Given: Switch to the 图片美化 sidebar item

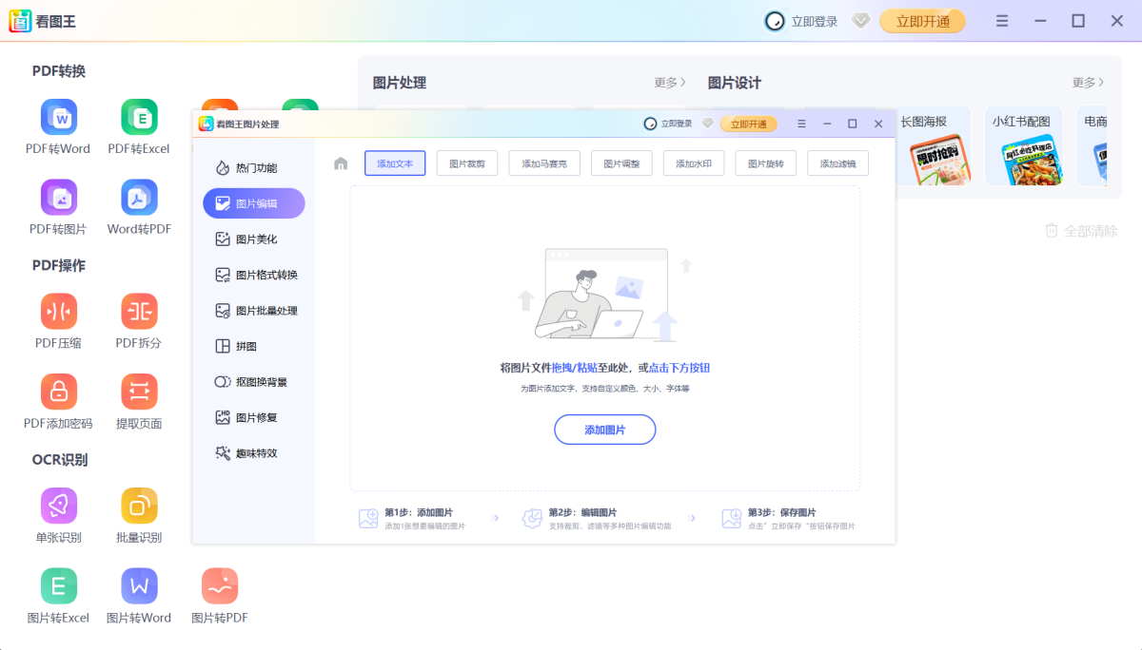Looking at the screenshot, I should (x=255, y=239).
